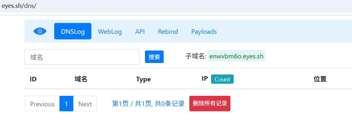Go to the Rebind tab
The width and height of the screenshot is (352, 126).
pos(168,31)
